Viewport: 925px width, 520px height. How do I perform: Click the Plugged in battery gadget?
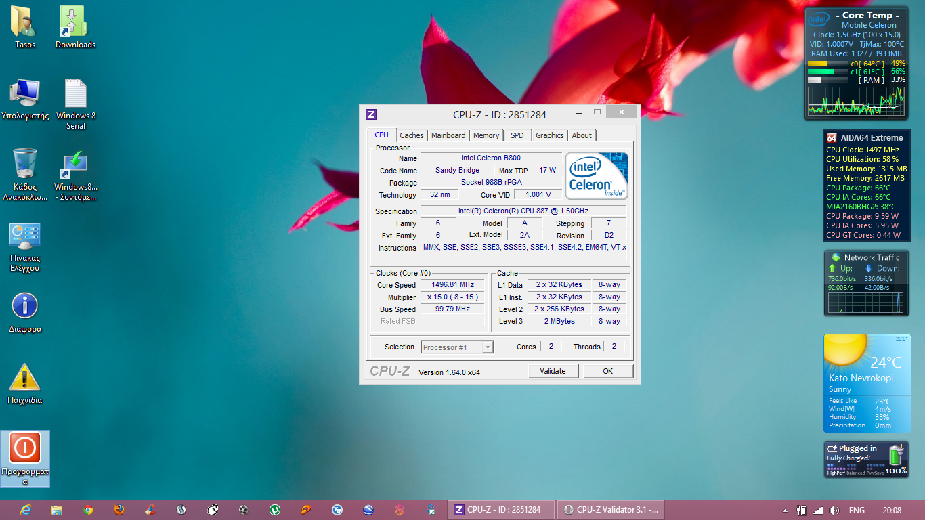tap(866, 459)
